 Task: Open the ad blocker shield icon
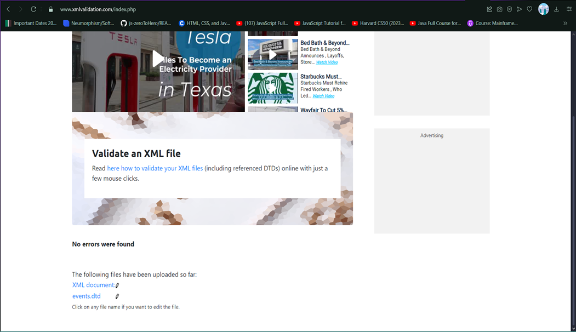510,9
